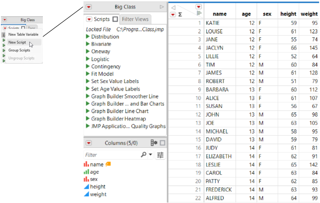Select the height column header
The width and height of the screenshot is (320, 203).
[x=288, y=14]
